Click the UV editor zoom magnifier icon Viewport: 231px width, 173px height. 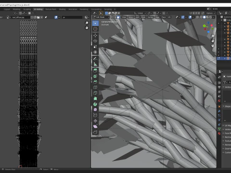[87, 23]
